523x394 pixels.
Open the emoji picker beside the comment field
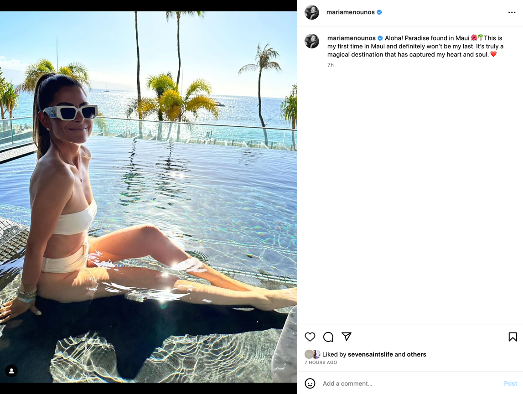pos(310,384)
